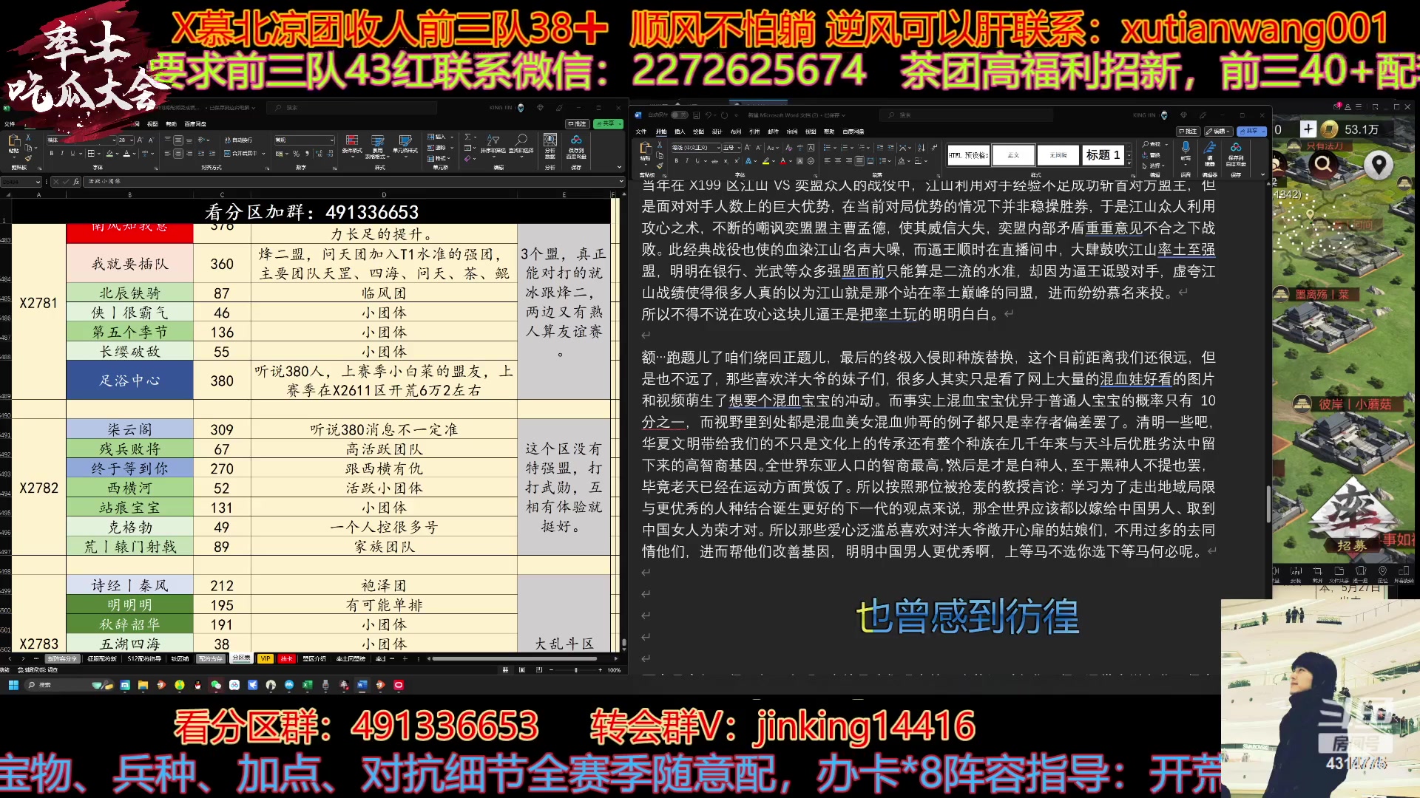This screenshot has width=1420, height=798.
Task: Toggle Word justify alignment
Action: click(859, 161)
